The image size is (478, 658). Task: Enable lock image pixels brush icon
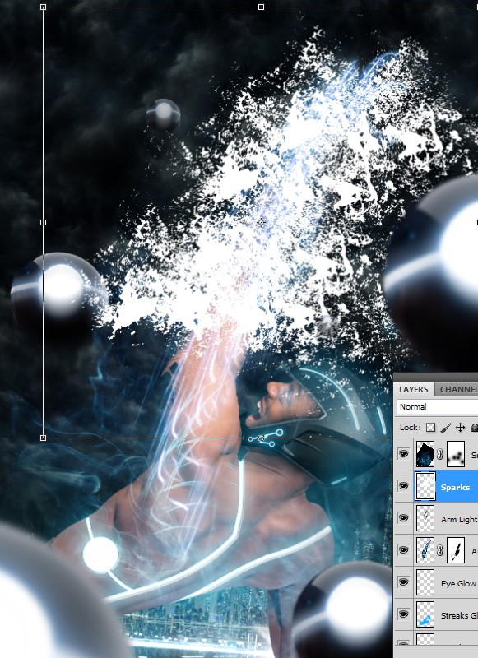446,427
